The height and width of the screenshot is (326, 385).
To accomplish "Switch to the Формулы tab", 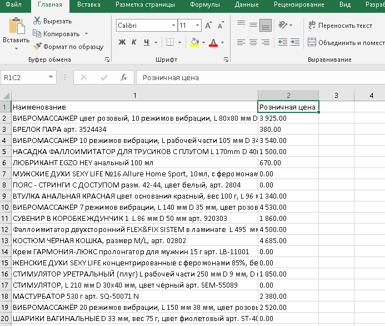I will pyautogui.click(x=205, y=4).
